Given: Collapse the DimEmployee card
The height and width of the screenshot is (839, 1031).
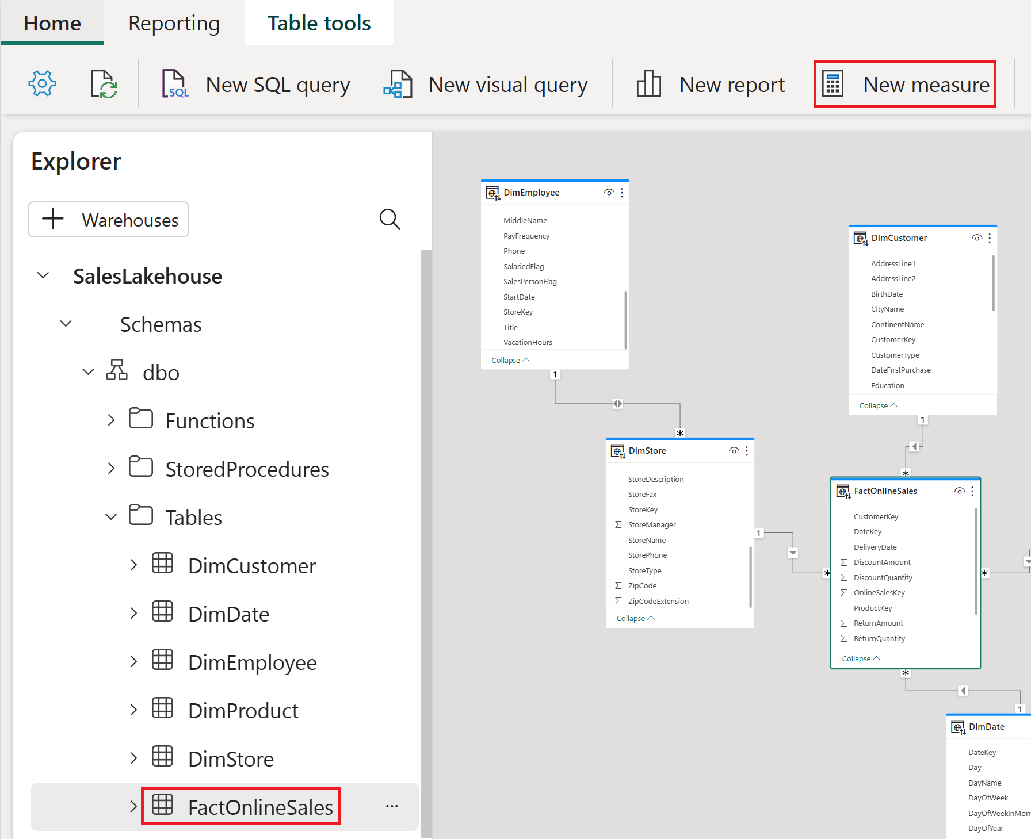Looking at the screenshot, I should (x=510, y=360).
